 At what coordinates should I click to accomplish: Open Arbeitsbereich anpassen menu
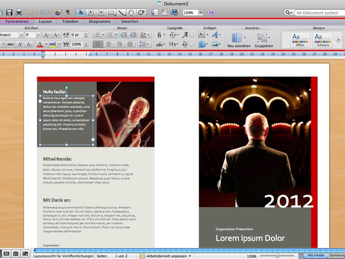tap(166, 256)
